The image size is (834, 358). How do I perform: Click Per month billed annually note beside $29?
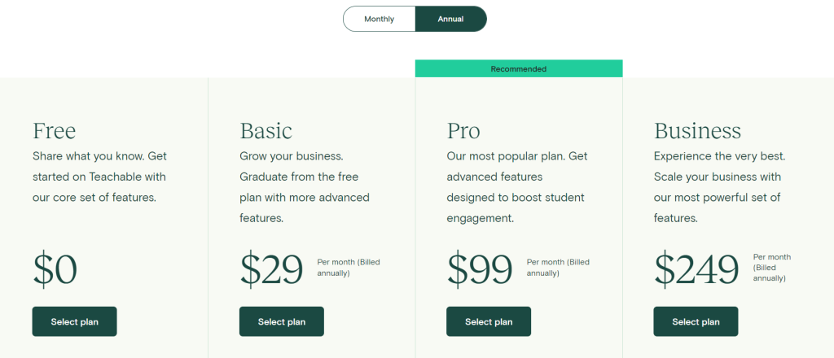(349, 268)
